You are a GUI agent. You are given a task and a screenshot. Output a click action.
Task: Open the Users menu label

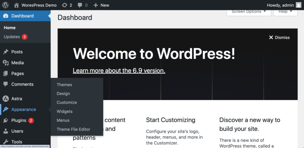tap(17, 131)
